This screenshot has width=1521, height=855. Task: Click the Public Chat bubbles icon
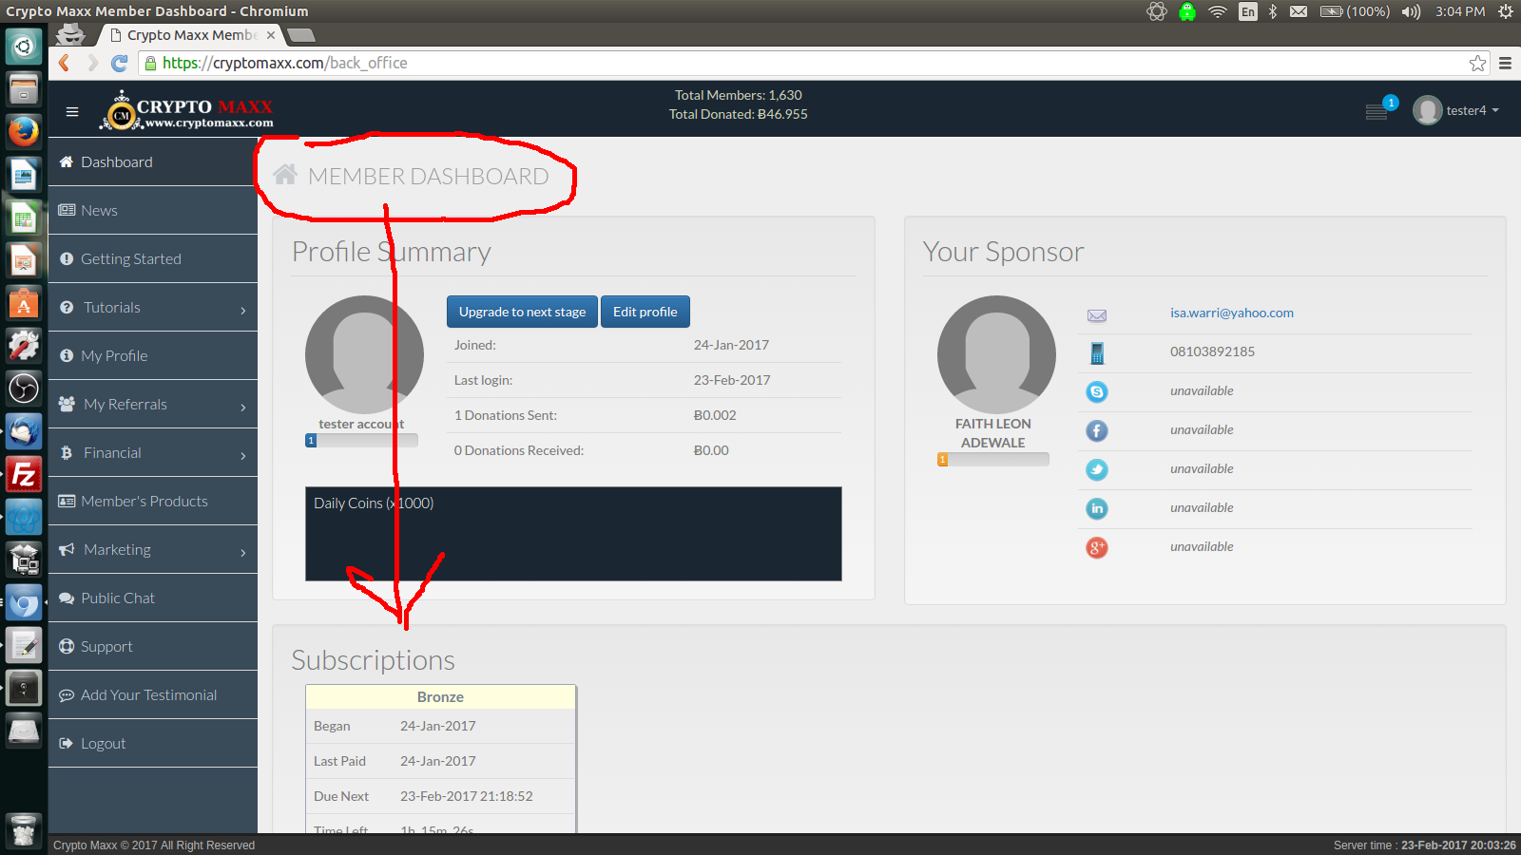coord(67,598)
